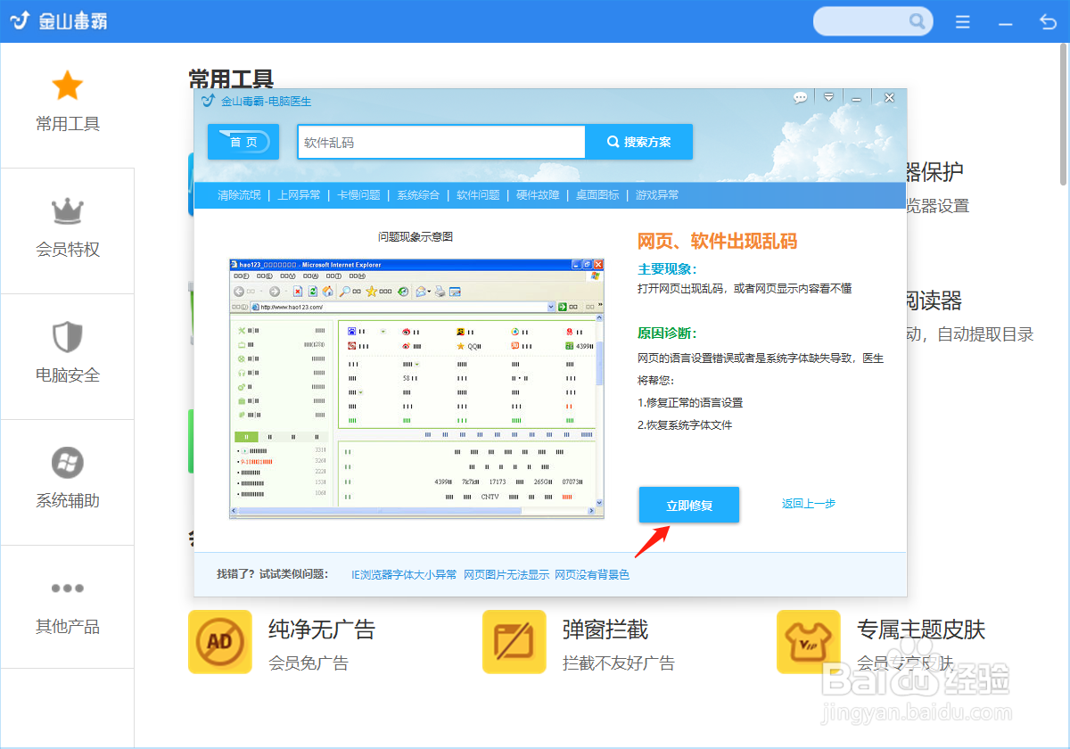Click the 原因诊断: label
This screenshot has width=1070, height=749.
(667, 333)
